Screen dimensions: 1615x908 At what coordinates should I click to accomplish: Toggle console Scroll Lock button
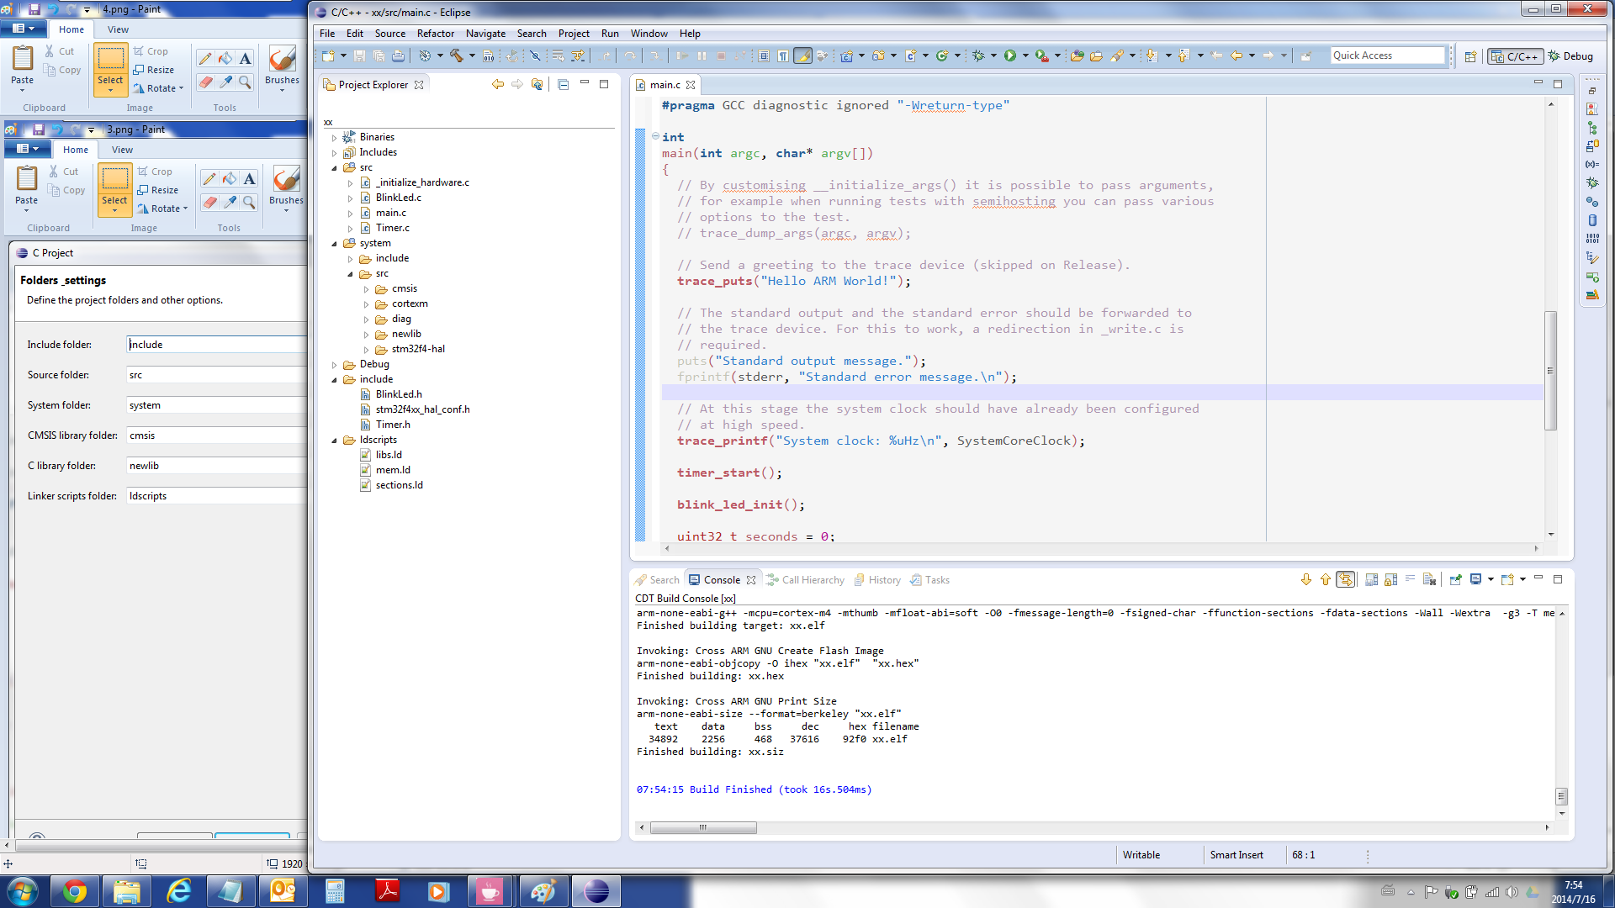point(1390,579)
